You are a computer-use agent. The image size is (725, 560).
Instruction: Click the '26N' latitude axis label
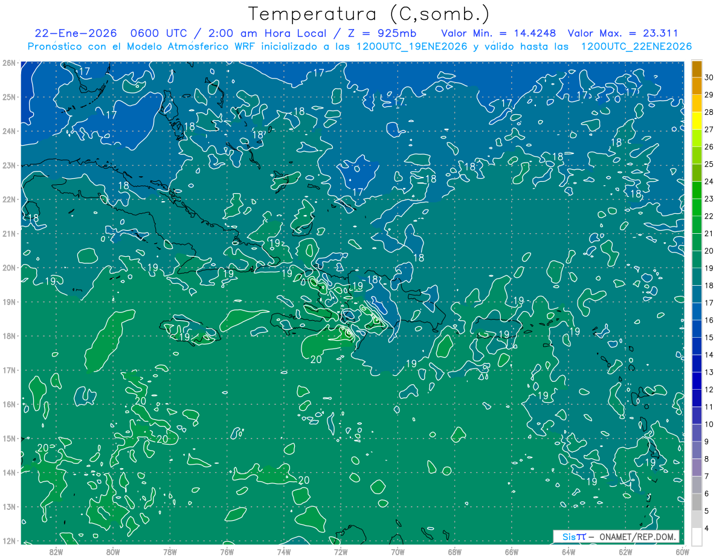(8, 63)
